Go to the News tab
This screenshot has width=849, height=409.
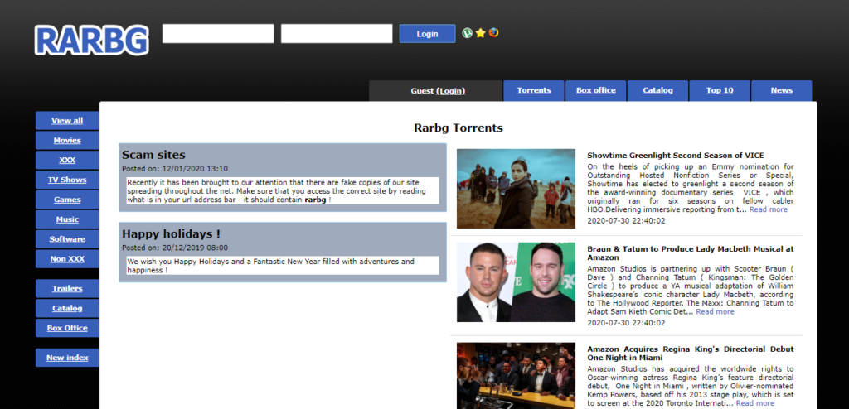coord(782,90)
